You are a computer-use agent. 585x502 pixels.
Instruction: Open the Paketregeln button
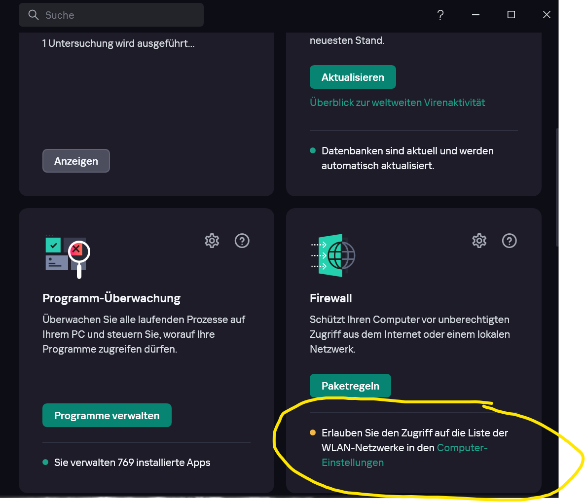(x=350, y=386)
